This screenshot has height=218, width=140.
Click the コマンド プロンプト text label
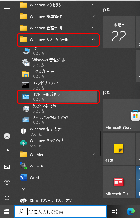coord(45,83)
